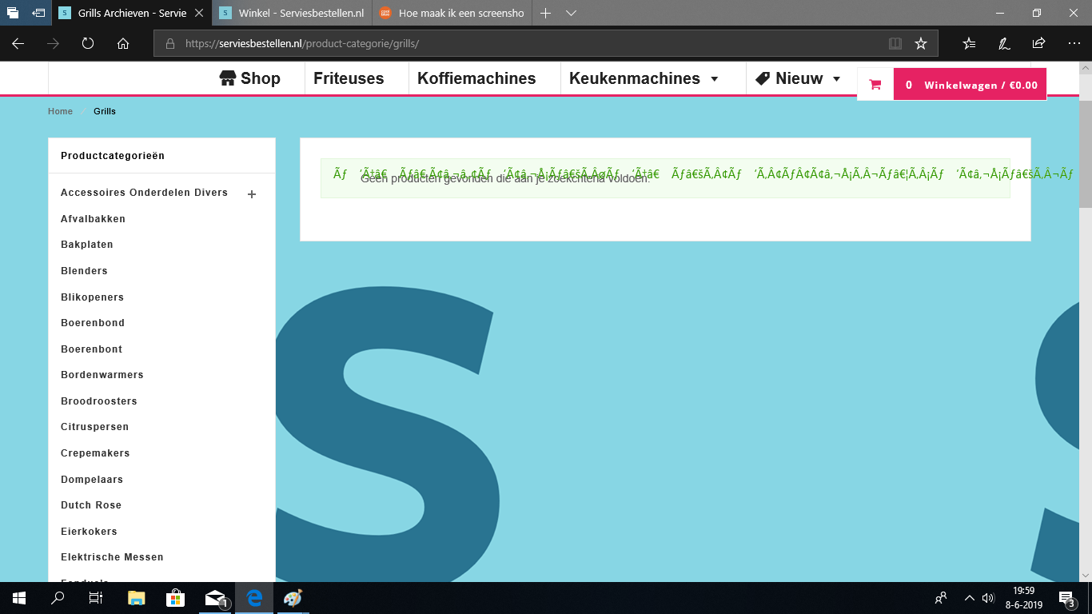
Task: Open Elektrische Messen category
Action: (x=112, y=557)
